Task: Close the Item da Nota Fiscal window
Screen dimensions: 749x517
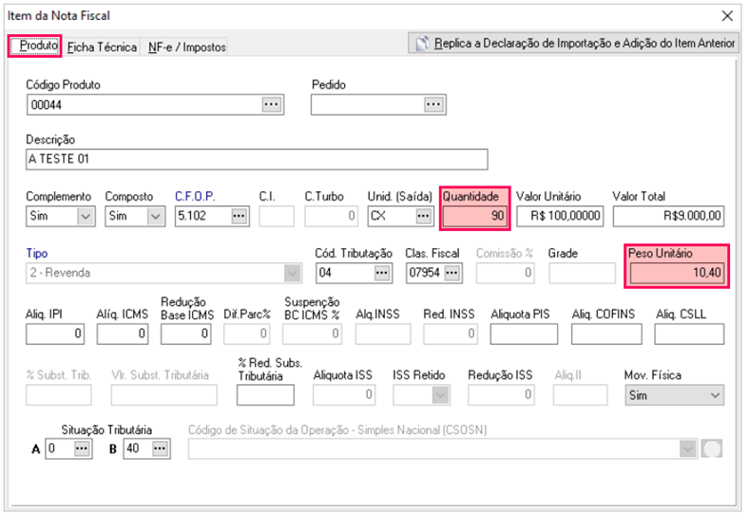Action: [727, 15]
